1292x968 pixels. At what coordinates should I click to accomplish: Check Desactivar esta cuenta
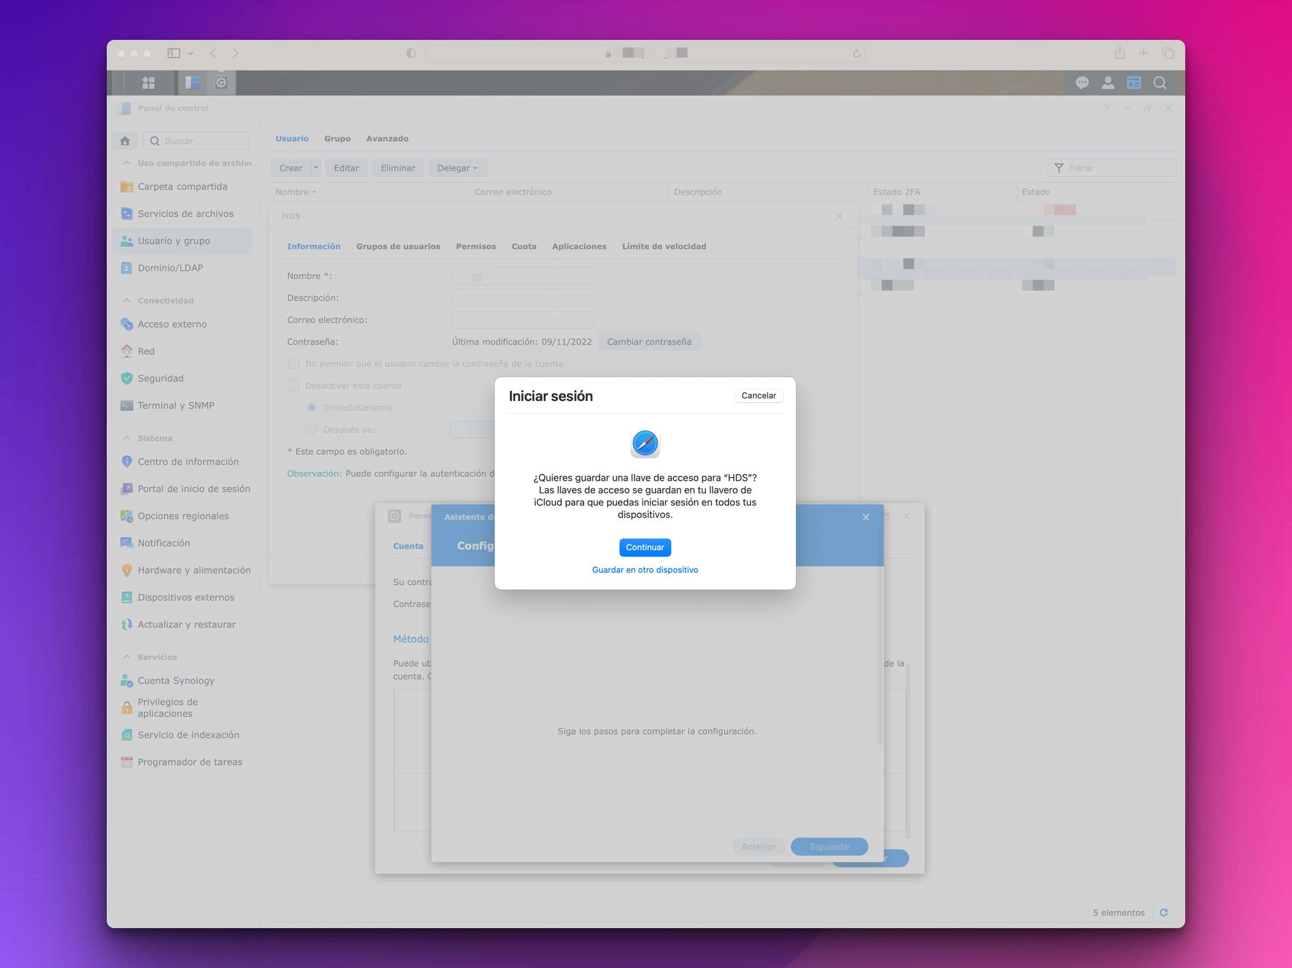click(x=293, y=385)
